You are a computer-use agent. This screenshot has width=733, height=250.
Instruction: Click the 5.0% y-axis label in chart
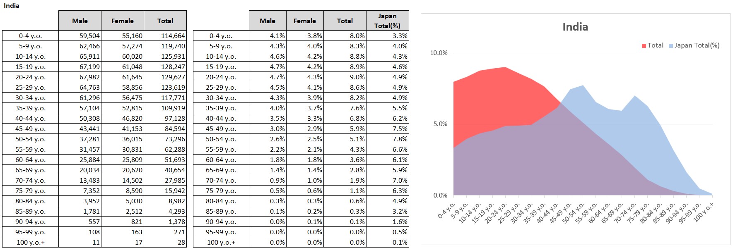click(x=440, y=124)
